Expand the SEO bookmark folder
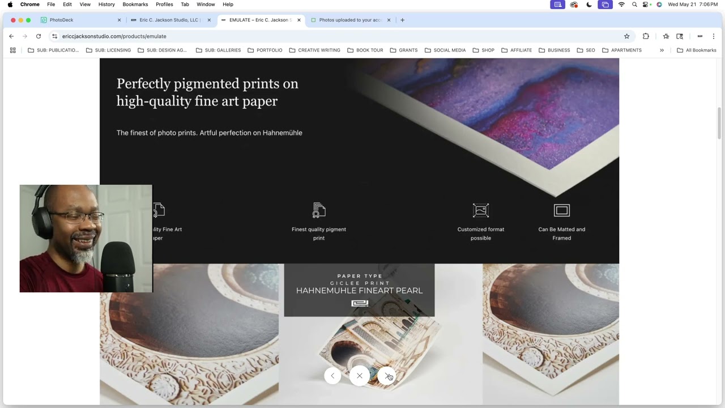The image size is (725, 408). pos(586,50)
